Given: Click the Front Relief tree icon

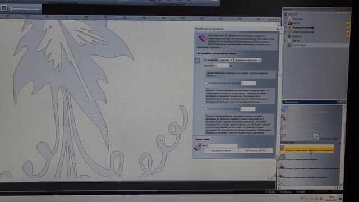Looking at the screenshot, I should (x=289, y=27).
